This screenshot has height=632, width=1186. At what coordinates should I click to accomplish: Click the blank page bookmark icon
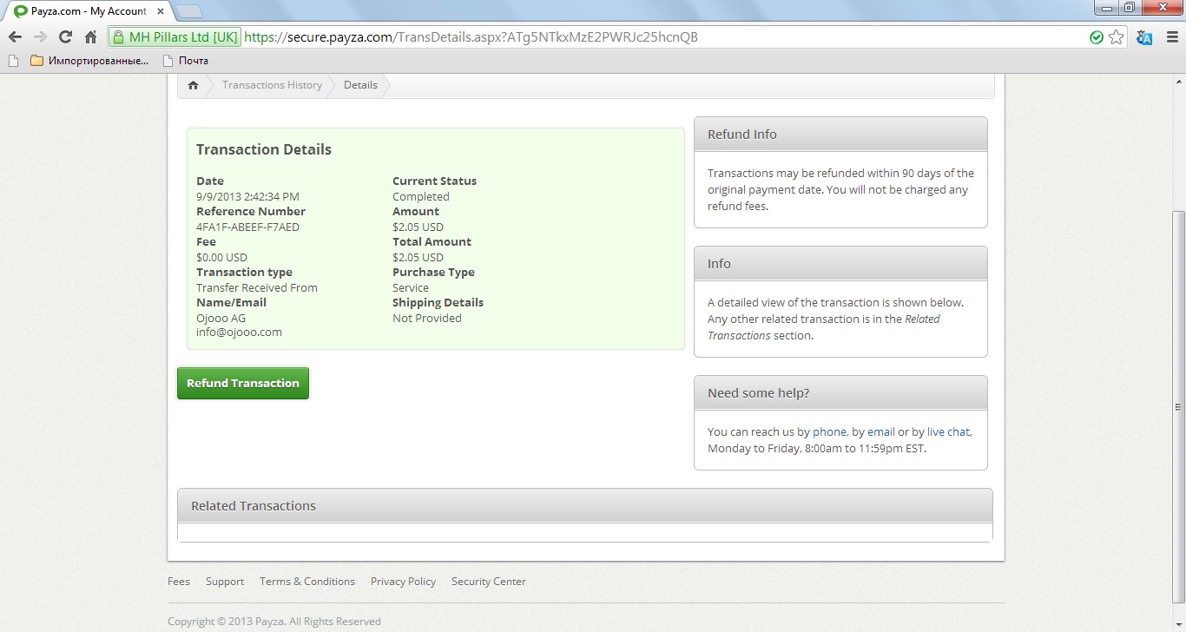12,61
